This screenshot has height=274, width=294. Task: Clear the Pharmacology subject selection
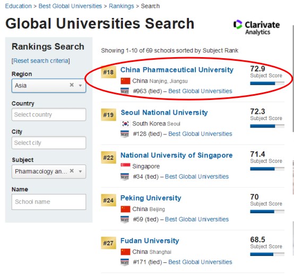[72, 171]
